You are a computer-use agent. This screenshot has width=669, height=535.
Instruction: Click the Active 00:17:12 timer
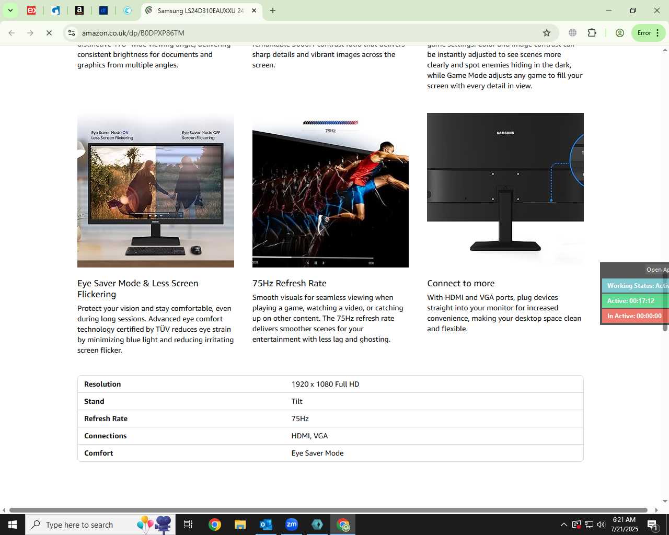(636, 301)
